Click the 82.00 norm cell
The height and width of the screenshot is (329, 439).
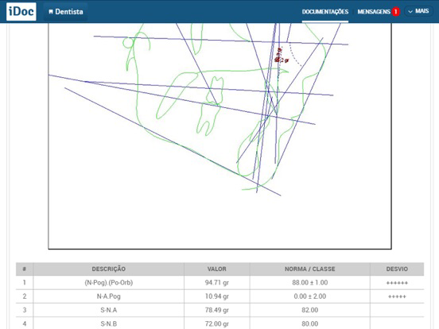(309, 310)
